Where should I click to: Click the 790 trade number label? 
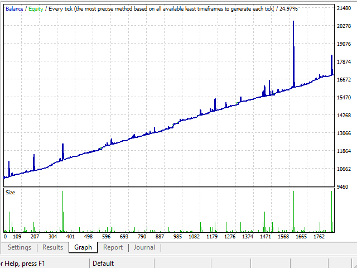point(142,237)
